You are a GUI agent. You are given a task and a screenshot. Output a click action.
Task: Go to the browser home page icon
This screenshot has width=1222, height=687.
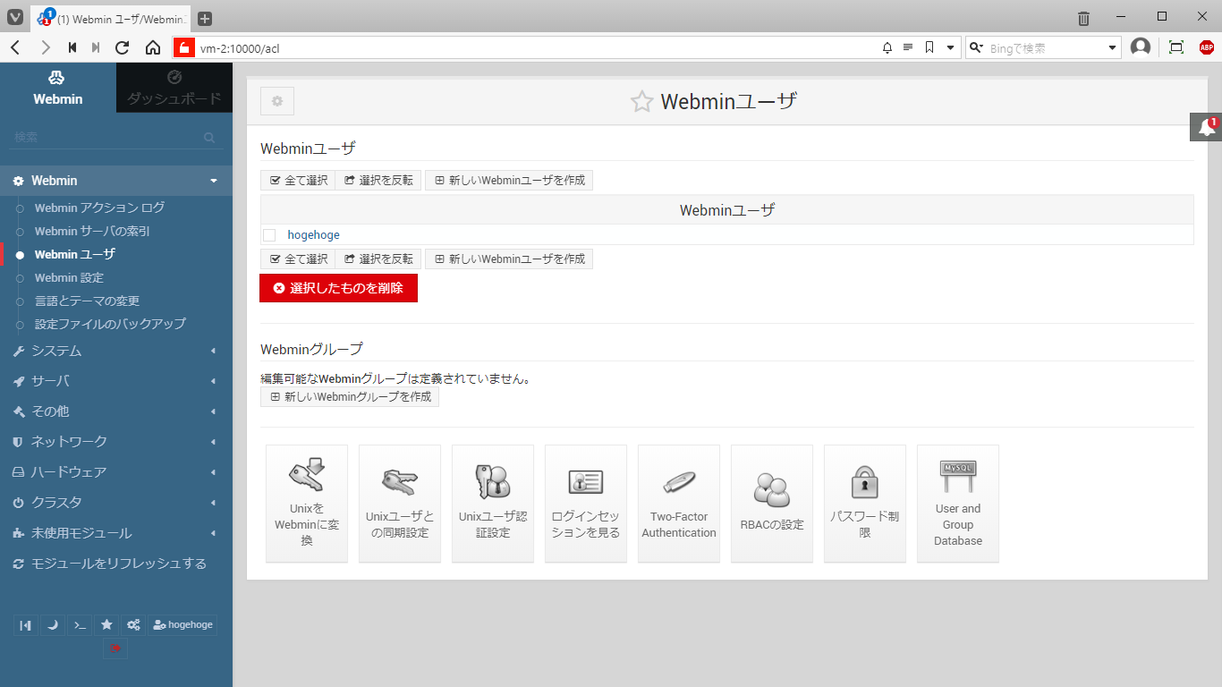(153, 47)
